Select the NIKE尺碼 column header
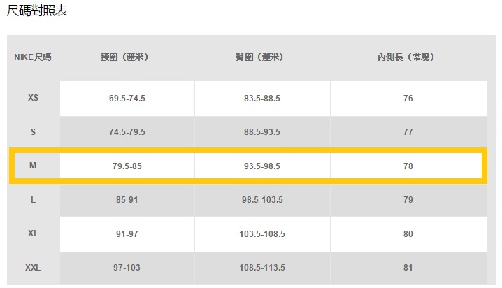 pyautogui.click(x=33, y=57)
